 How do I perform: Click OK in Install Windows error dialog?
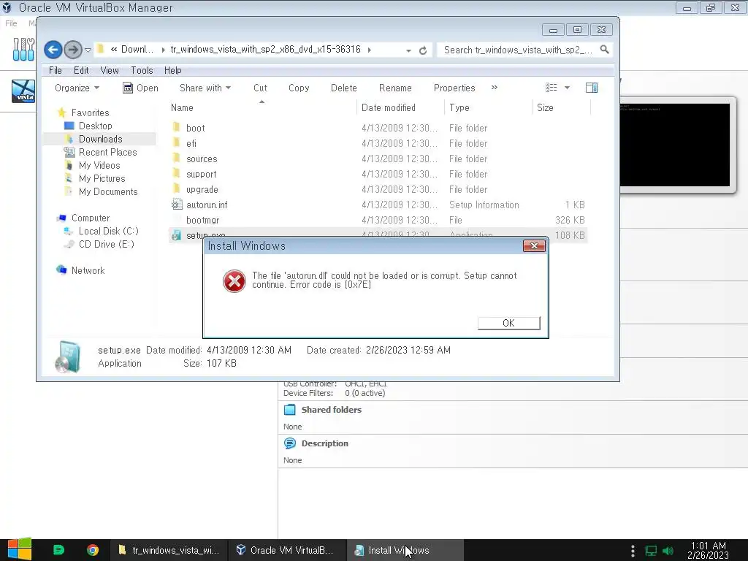(x=508, y=323)
